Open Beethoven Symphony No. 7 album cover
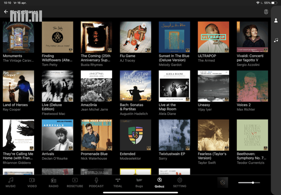 (x=252, y=135)
